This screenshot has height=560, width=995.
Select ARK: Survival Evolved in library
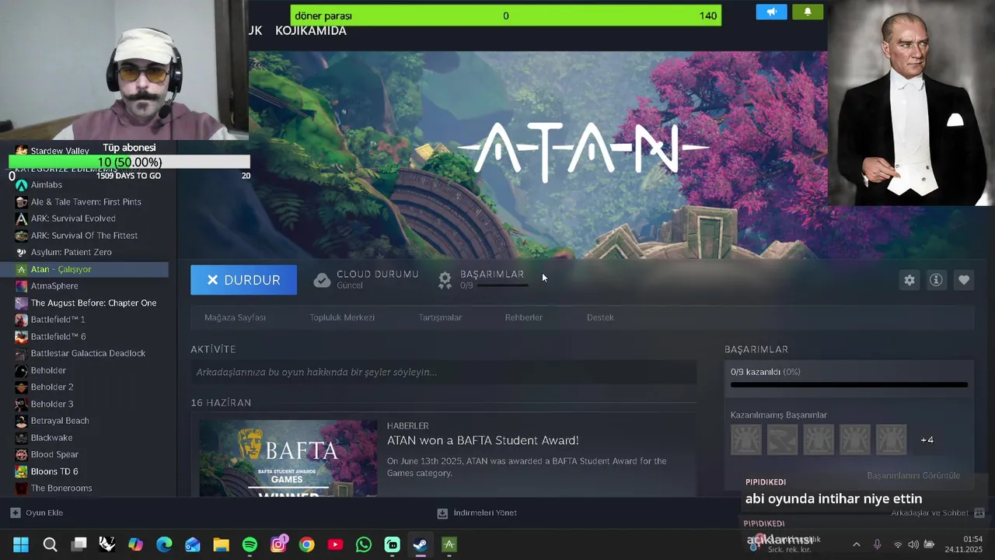tap(73, 219)
